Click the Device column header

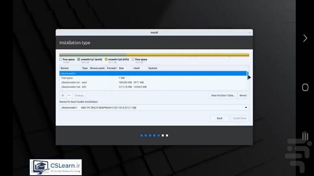pyautogui.click(x=65, y=68)
